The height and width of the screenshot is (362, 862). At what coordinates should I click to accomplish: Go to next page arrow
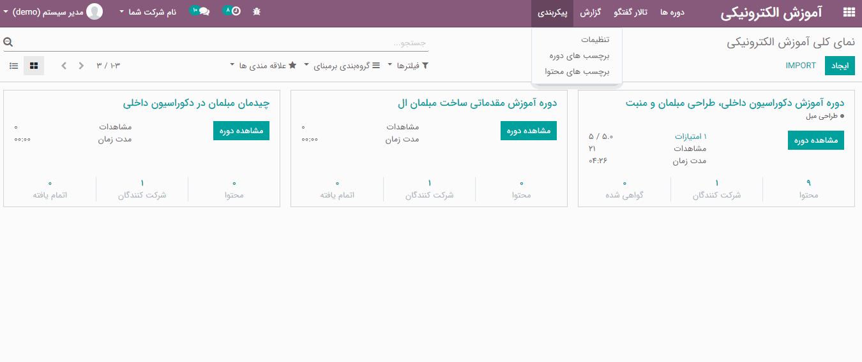[64, 66]
